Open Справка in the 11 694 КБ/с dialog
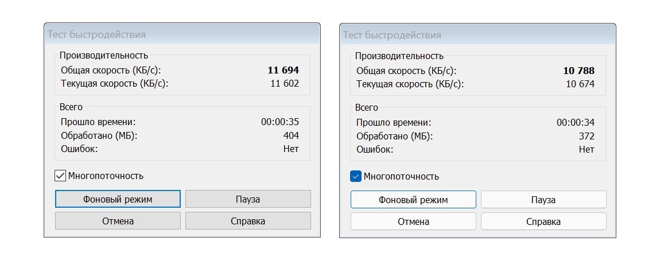Screen dimensions: 664x272 [x=248, y=221]
